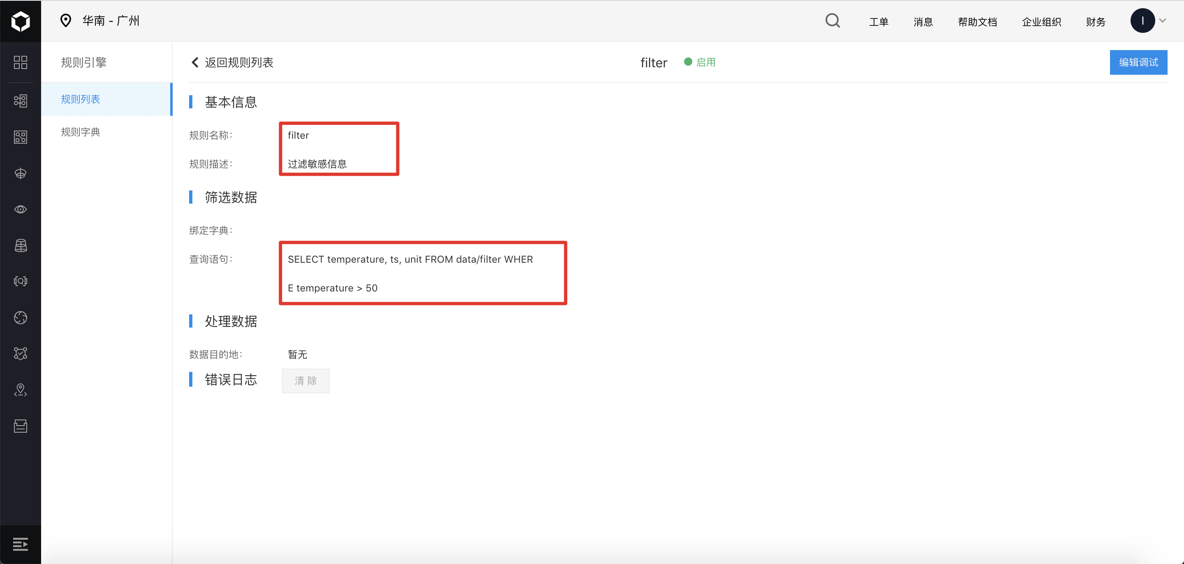Click the rule name value filter
This screenshot has width=1184, height=564.
click(x=298, y=135)
